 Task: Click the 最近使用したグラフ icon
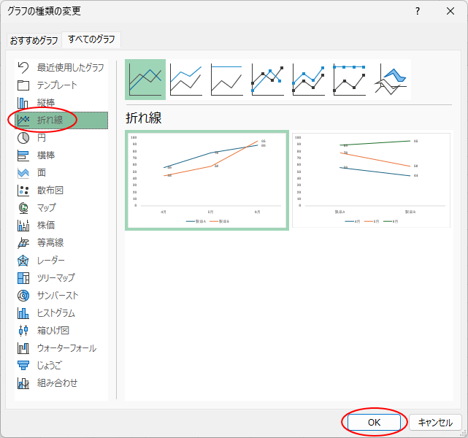coord(23,68)
